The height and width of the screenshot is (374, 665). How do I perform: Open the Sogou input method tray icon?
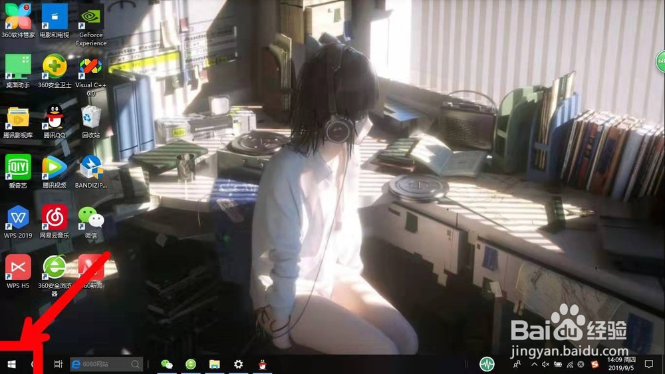[595, 364]
